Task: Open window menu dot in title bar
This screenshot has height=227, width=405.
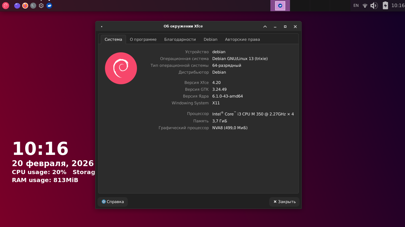Action: pyautogui.click(x=102, y=27)
